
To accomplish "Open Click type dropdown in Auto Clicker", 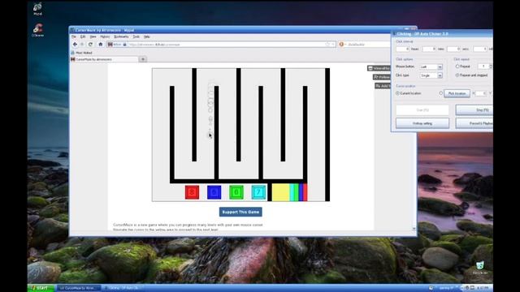I will [x=431, y=75].
